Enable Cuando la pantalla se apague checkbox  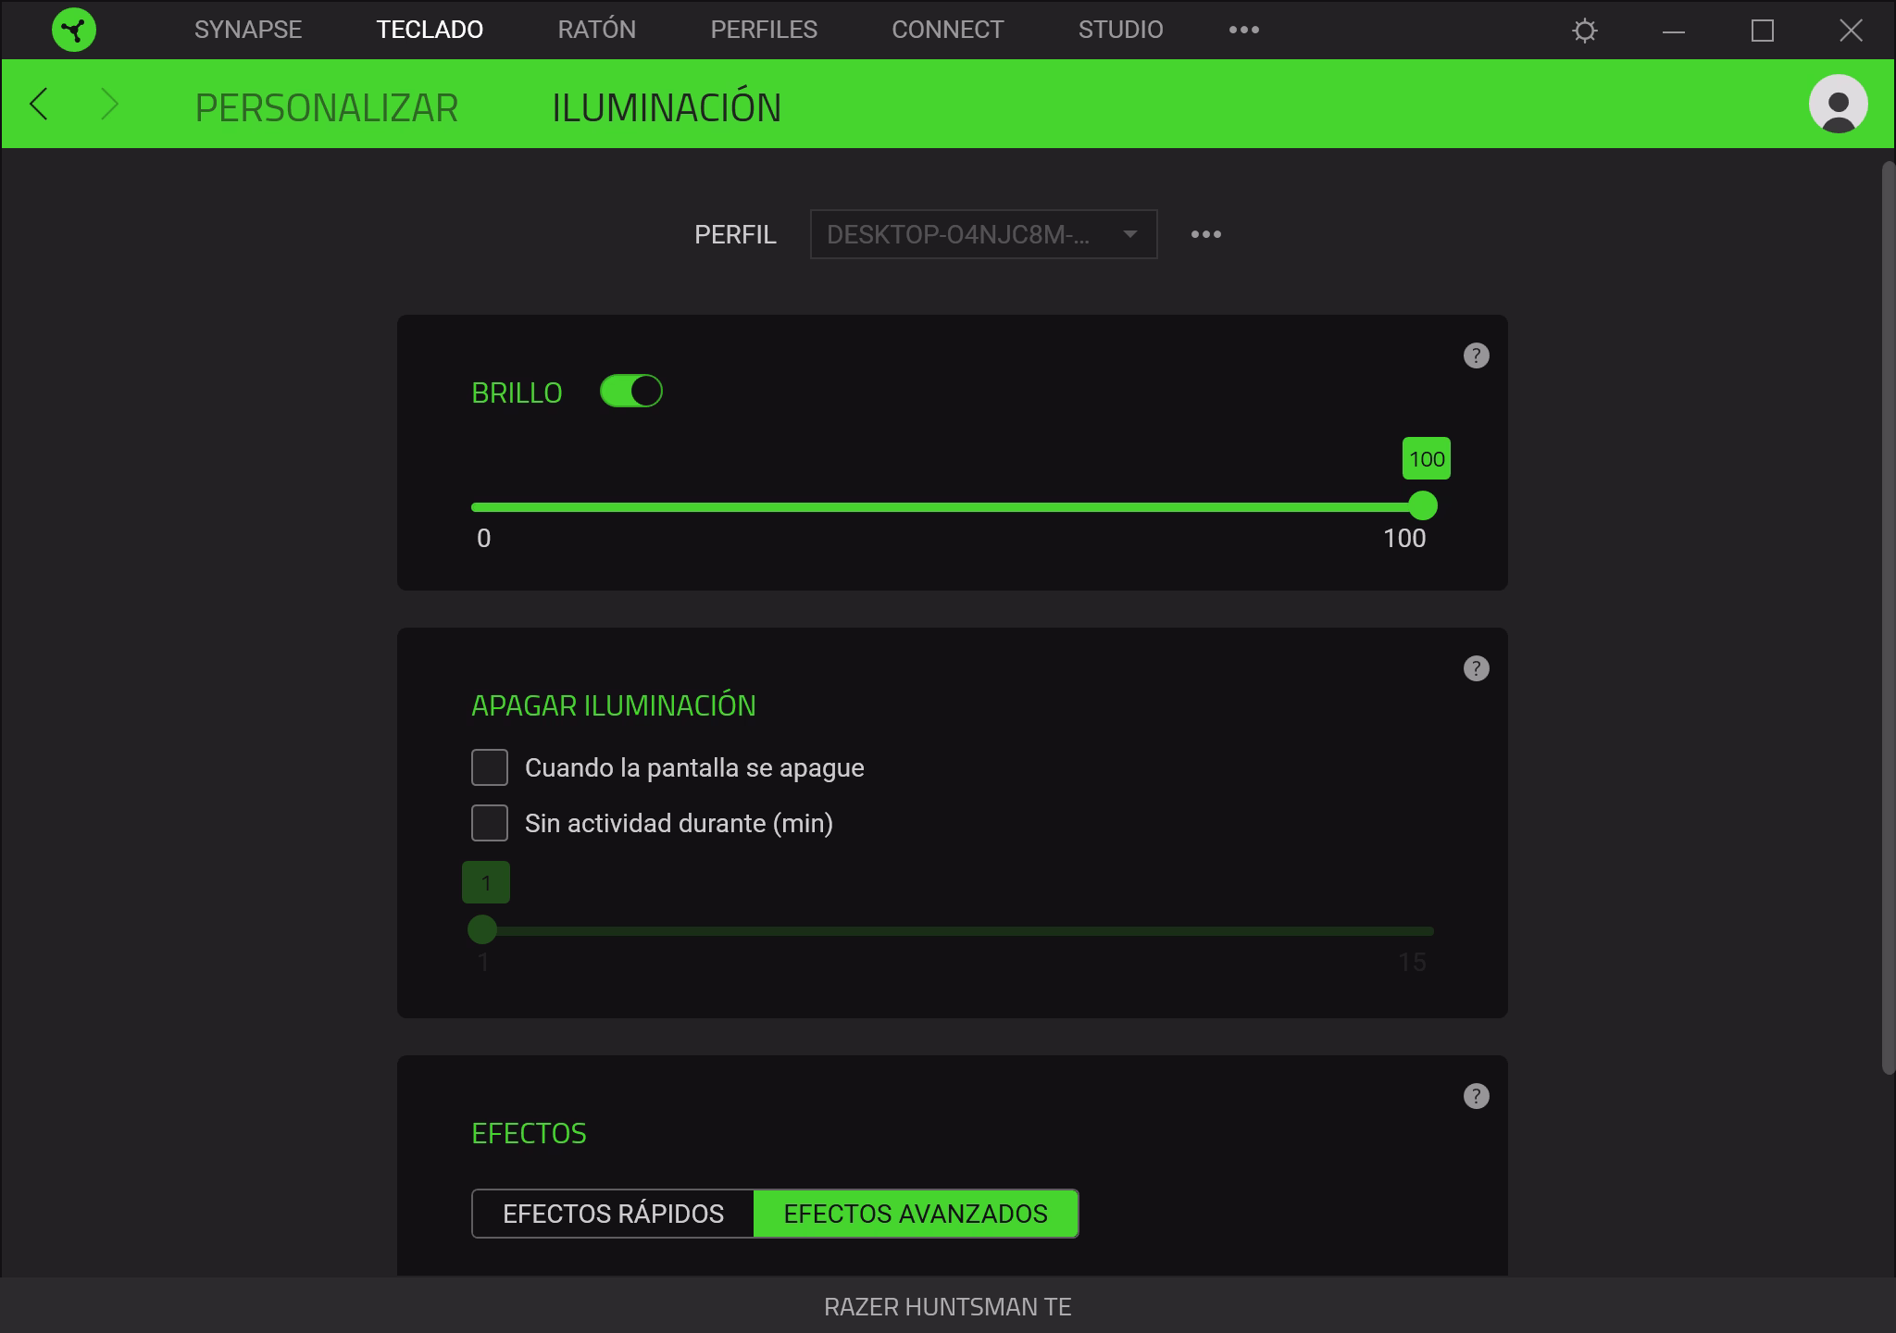click(x=490, y=767)
